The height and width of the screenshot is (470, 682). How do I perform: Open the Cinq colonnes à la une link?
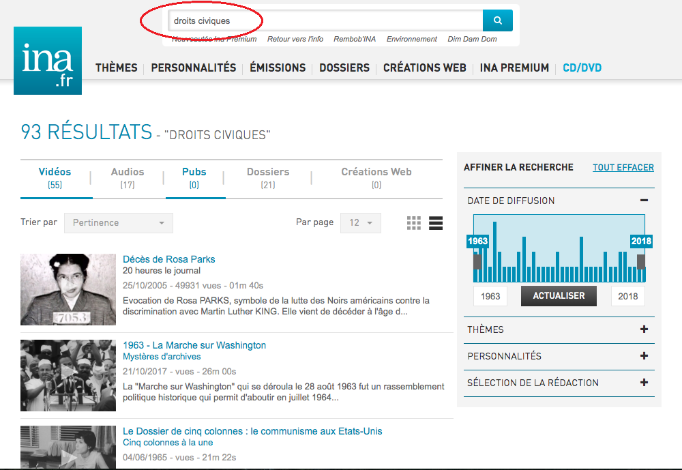tap(168, 443)
